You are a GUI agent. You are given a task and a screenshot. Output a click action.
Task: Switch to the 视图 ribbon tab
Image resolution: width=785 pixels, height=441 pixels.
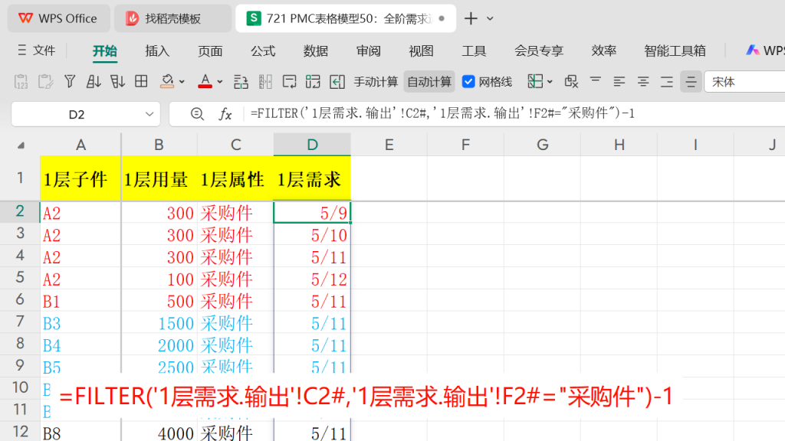click(x=421, y=51)
